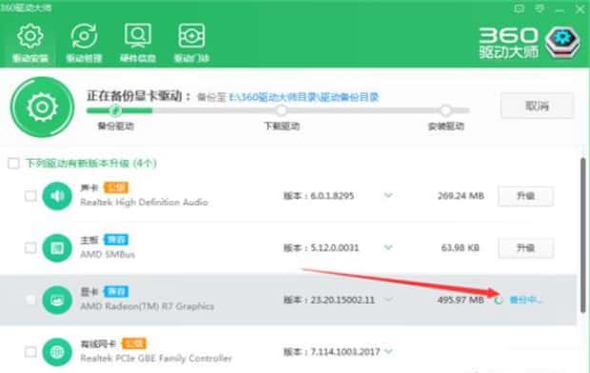Click the 声卡 speaker device icon
The image size is (590, 373).
click(x=57, y=196)
